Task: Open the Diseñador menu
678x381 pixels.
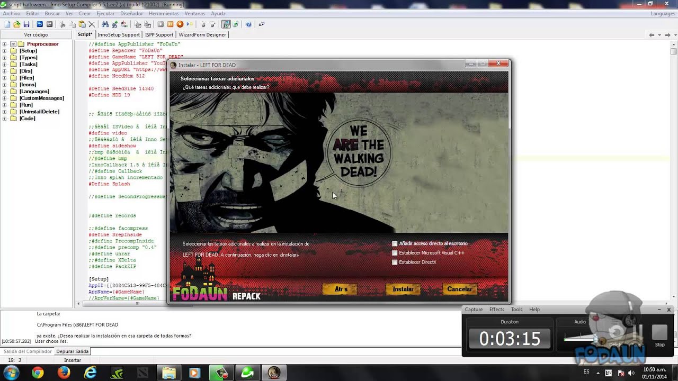Action: coord(132,13)
